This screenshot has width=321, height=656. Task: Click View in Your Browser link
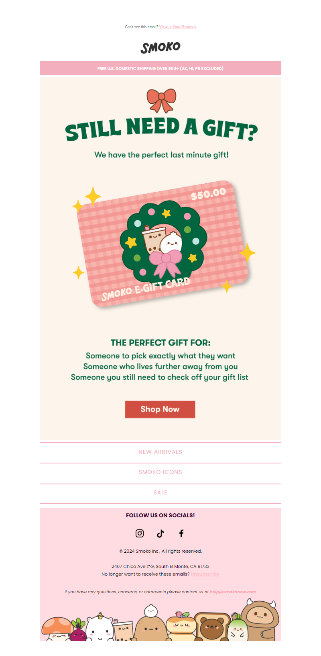tap(178, 27)
